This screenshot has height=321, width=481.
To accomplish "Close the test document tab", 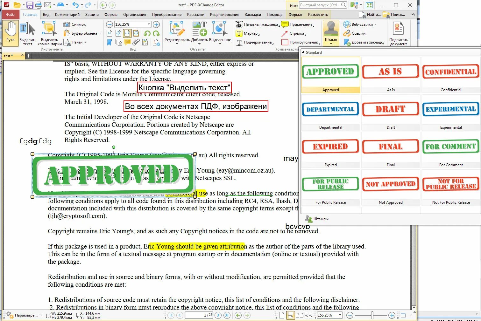I will (x=22, y=55).
